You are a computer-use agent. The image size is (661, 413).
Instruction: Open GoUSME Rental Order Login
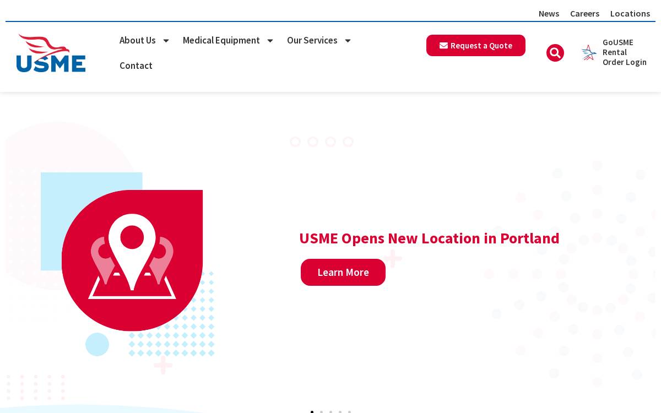click(x=624, y=52)
